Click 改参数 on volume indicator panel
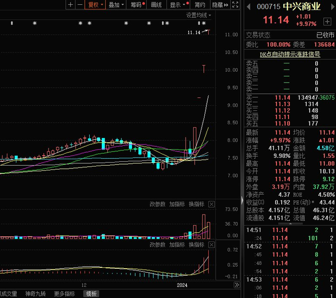 point(157,204)
